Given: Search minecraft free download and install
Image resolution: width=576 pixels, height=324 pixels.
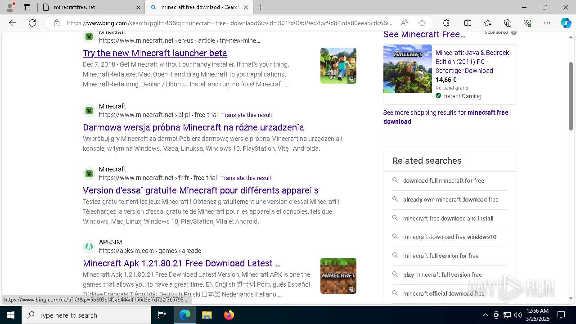Looking at the screenshot, I should coord(448,218).
